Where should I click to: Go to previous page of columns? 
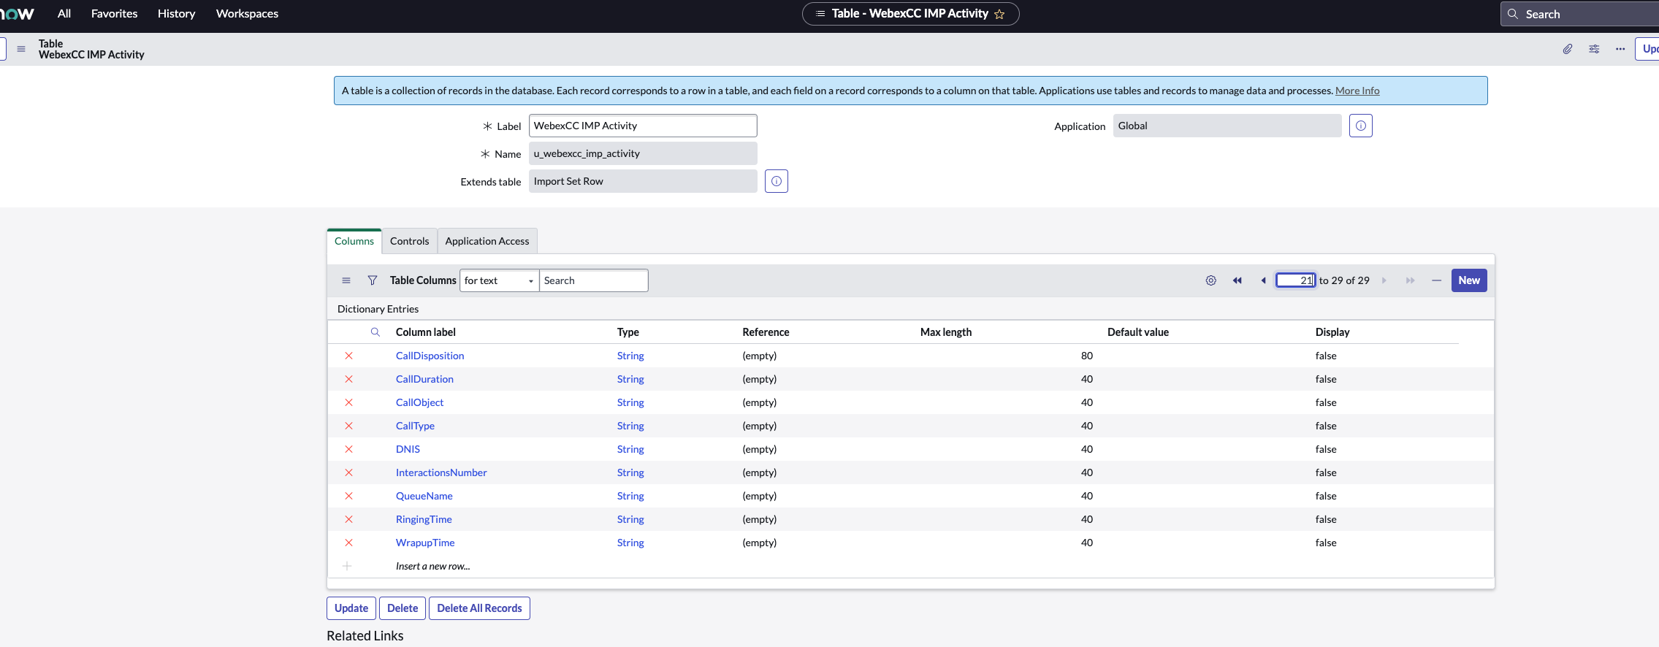tap(1263, 280)
